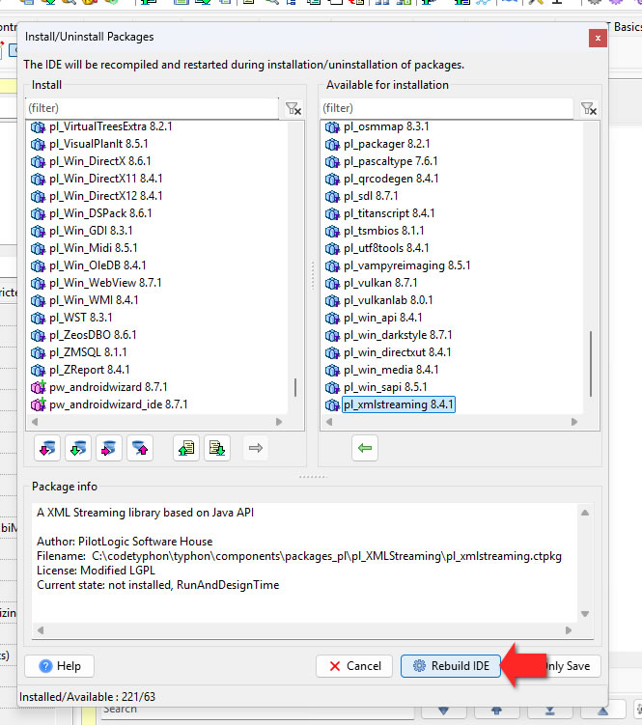Type in the Install filter field
The width and height of the screenshot is (642, 725).
click(x=153, y=109)
